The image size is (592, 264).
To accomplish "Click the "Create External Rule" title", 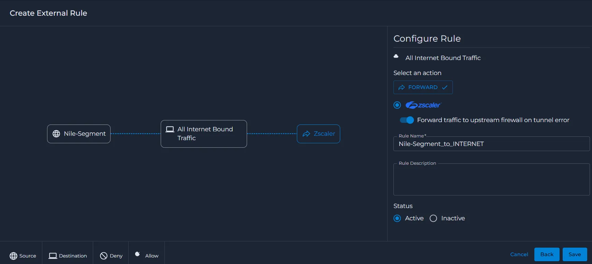I will tap(48, 13).
